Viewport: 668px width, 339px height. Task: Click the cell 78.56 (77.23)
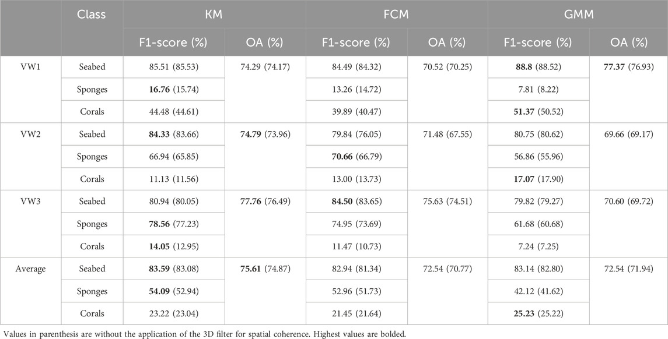point(176,224)
